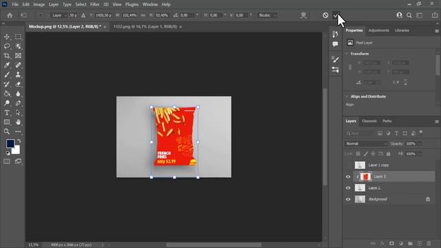Select the Horizontal Type tool
The image size is (441, 248).
point(7,112)
